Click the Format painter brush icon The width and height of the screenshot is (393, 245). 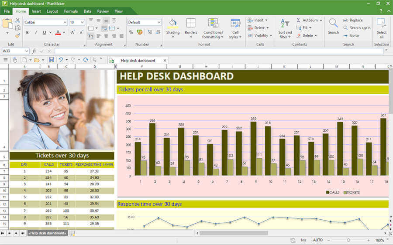click(x=17, y=35)
